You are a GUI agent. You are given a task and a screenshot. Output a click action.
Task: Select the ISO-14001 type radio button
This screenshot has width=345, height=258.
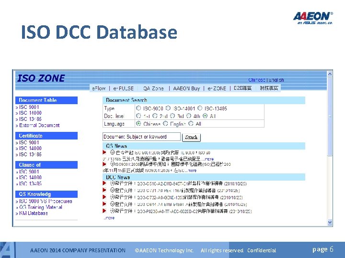tap(168, 108)
